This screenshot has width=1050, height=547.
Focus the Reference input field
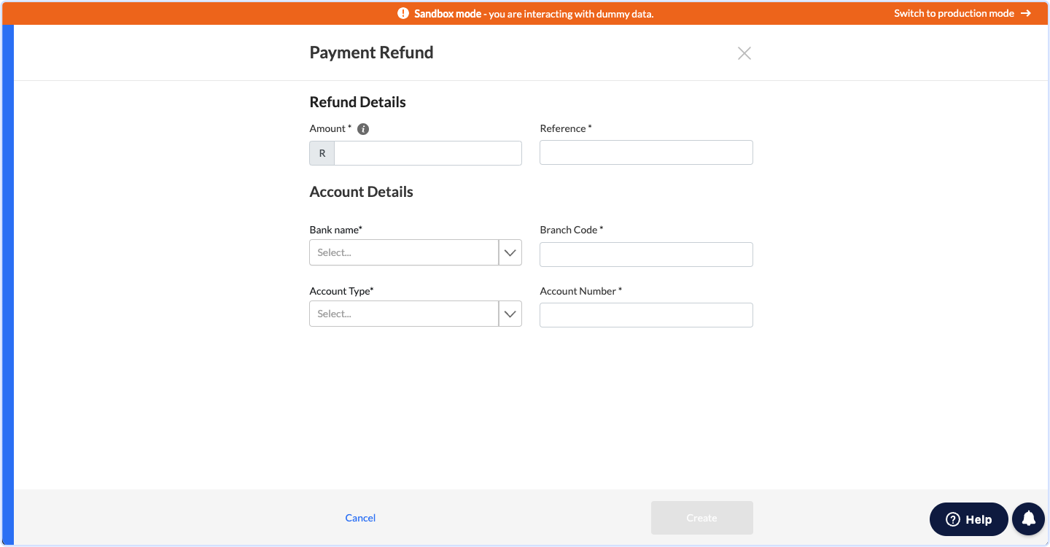646,152
